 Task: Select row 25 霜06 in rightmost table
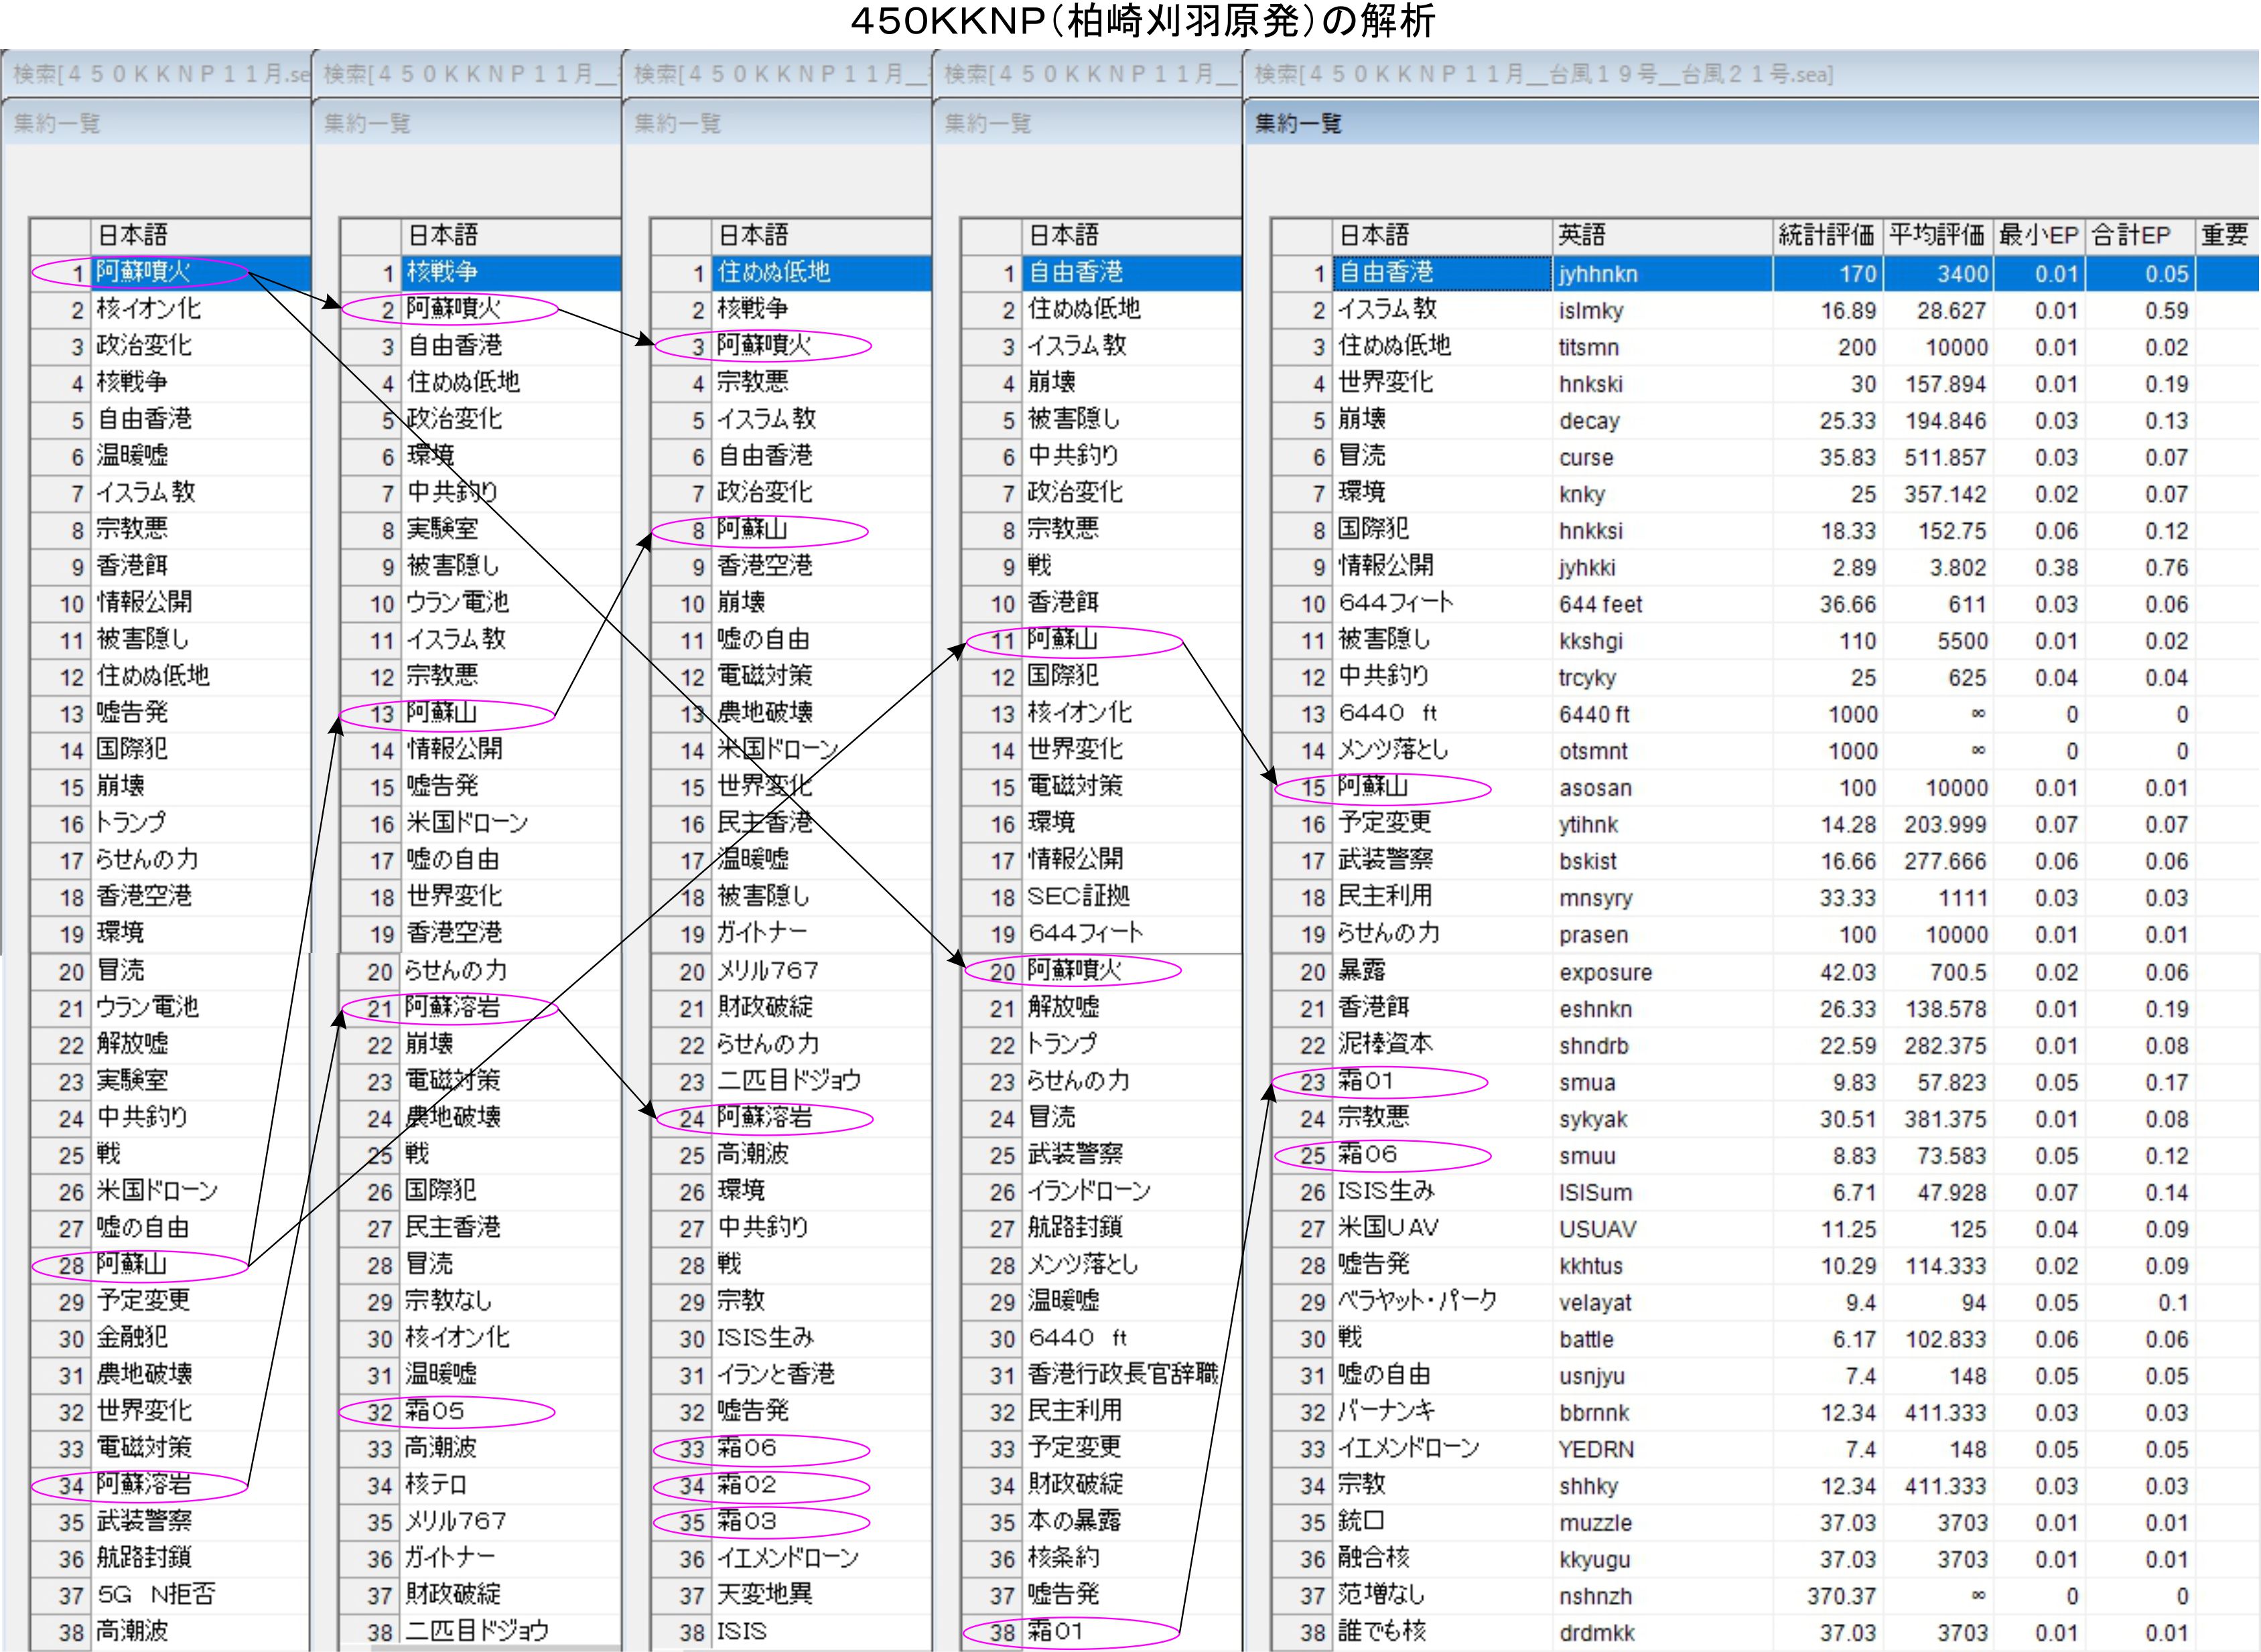1369,1155
